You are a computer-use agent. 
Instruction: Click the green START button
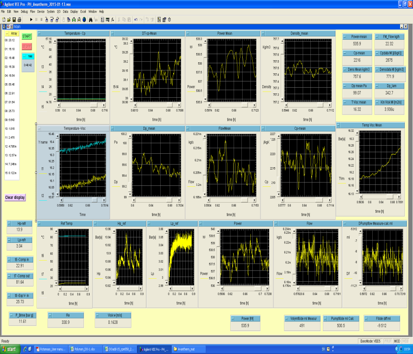point(26,36)
